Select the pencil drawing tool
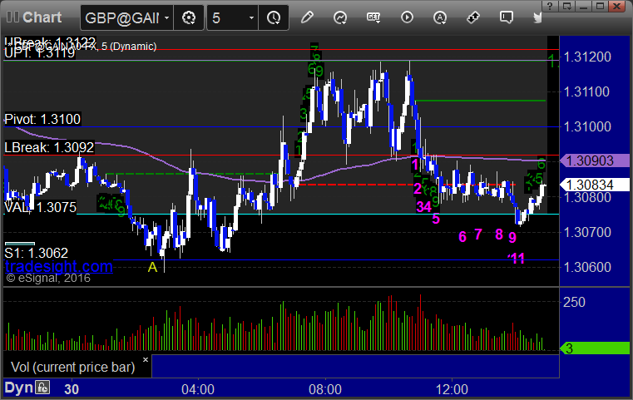The height and width of the screenshot is (400, 633). click(307, 17)
